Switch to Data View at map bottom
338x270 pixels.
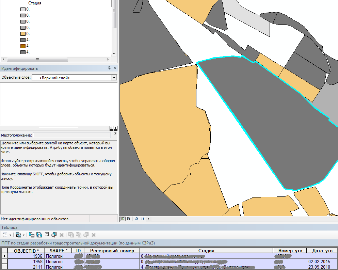click(x=123, y=219)
